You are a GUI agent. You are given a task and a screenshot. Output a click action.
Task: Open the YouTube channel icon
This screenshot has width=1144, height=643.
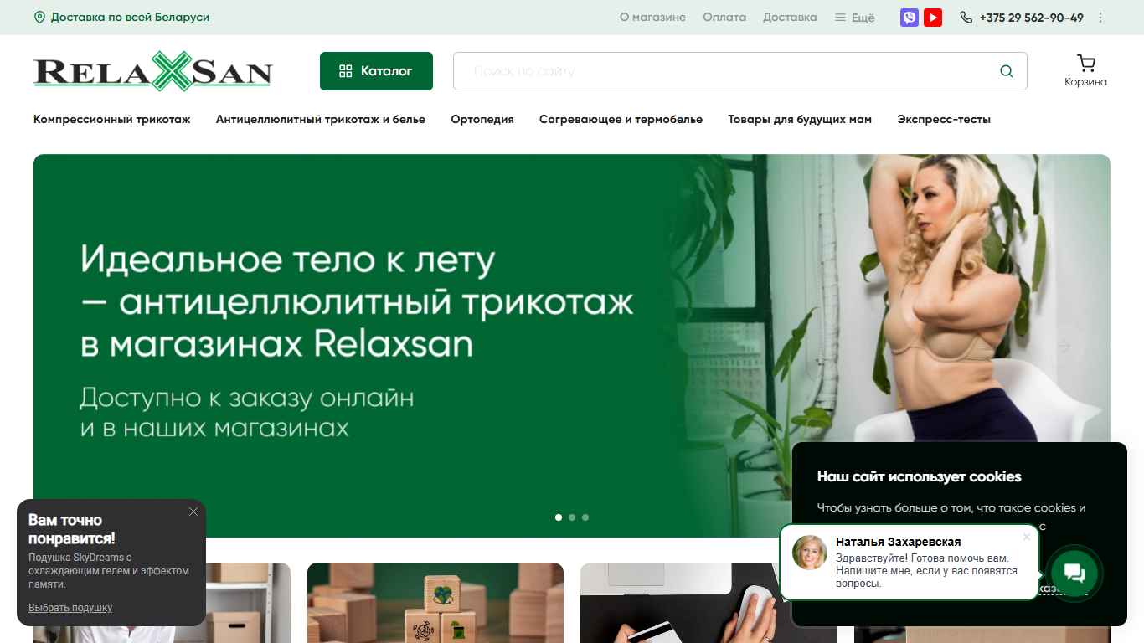(x=933, y=18)
